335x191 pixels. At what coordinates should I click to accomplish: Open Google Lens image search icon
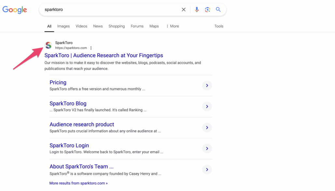pyautogui.click(x=208, y=10)
